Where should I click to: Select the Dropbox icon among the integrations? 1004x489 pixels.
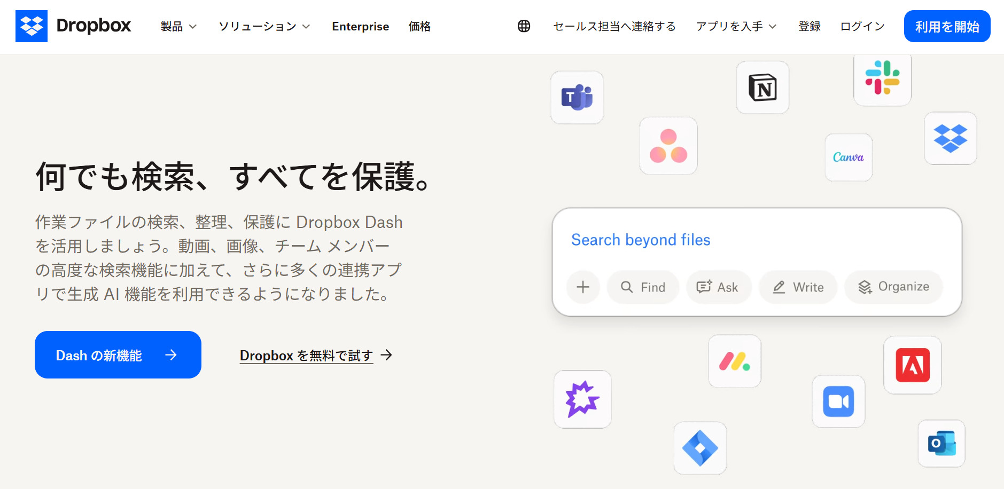(x=949, y=138)
